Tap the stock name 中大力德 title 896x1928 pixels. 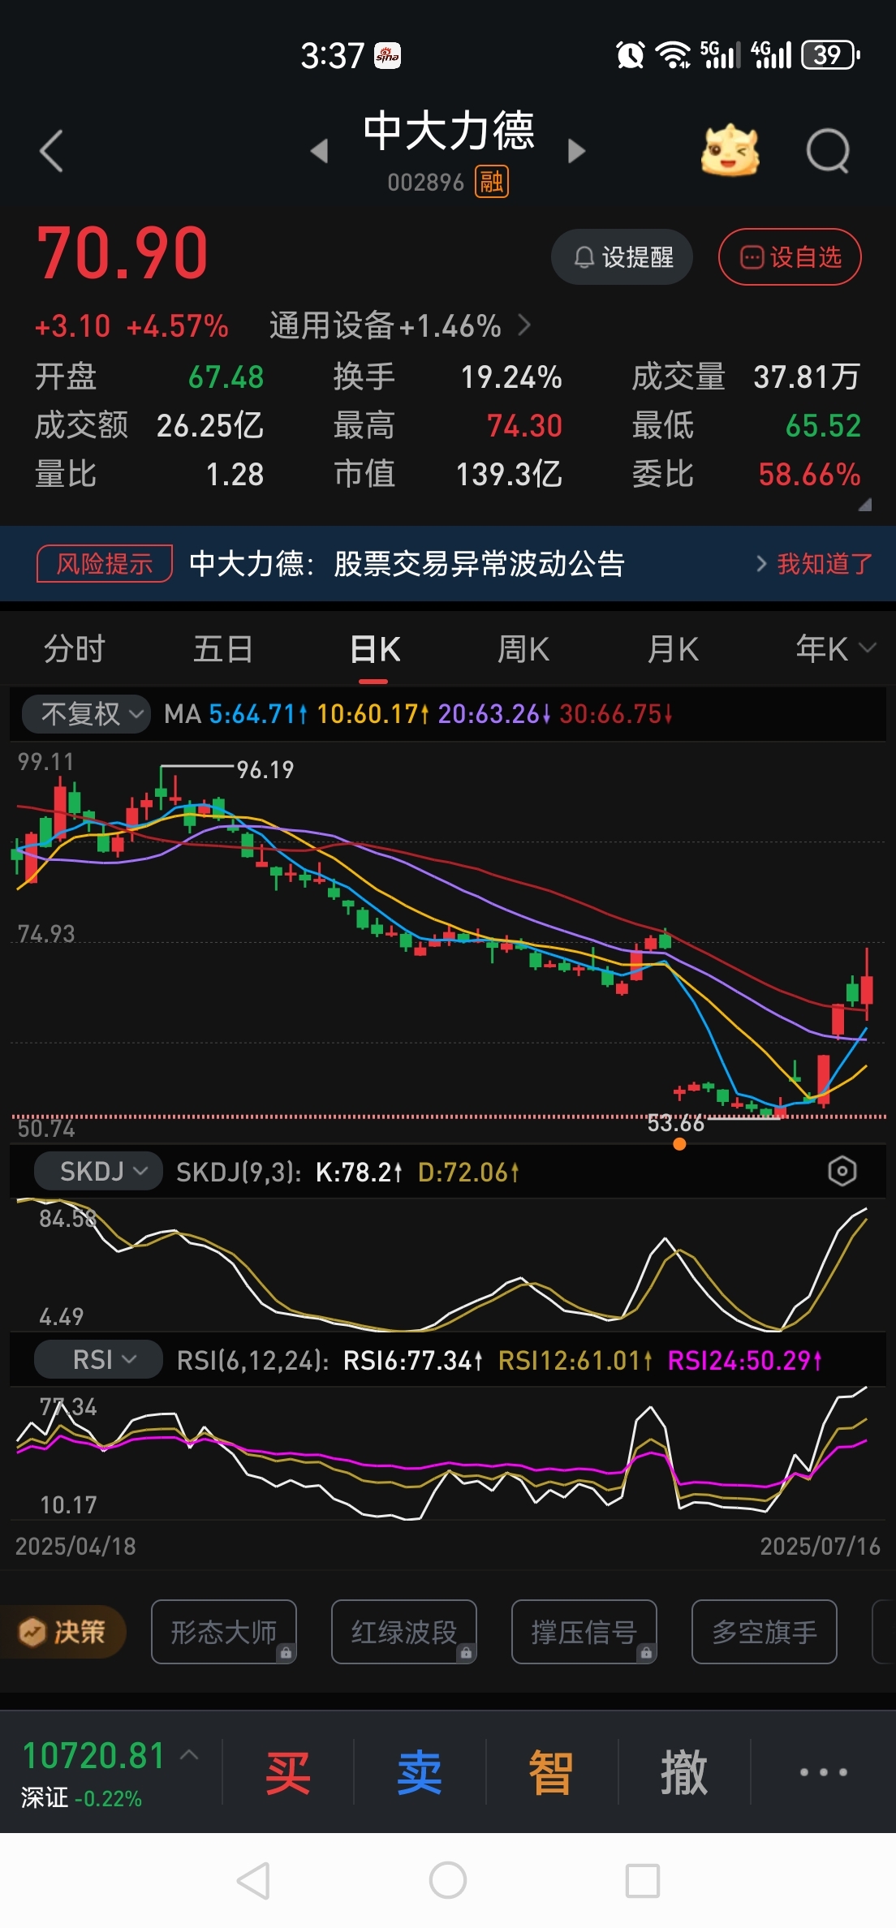(449, 131)
